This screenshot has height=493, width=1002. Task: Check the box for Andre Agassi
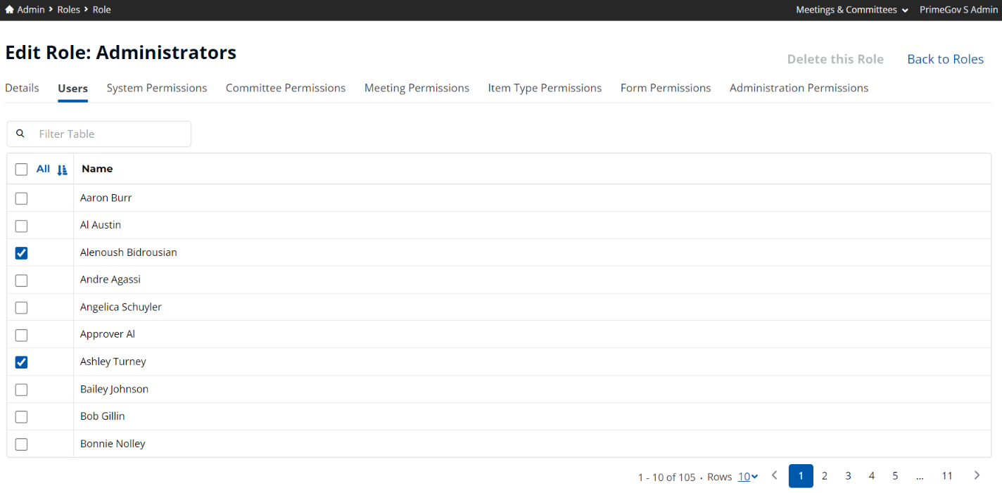[x=21, y=281]
